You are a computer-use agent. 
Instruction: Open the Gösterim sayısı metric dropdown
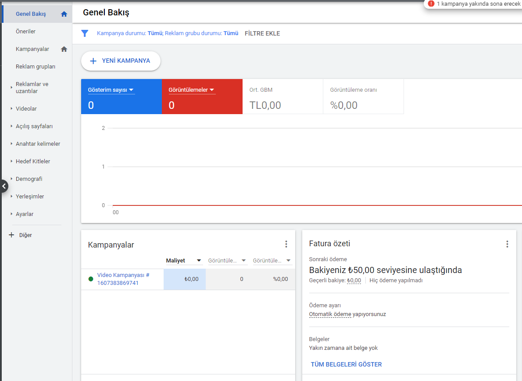tap(111, 90)
